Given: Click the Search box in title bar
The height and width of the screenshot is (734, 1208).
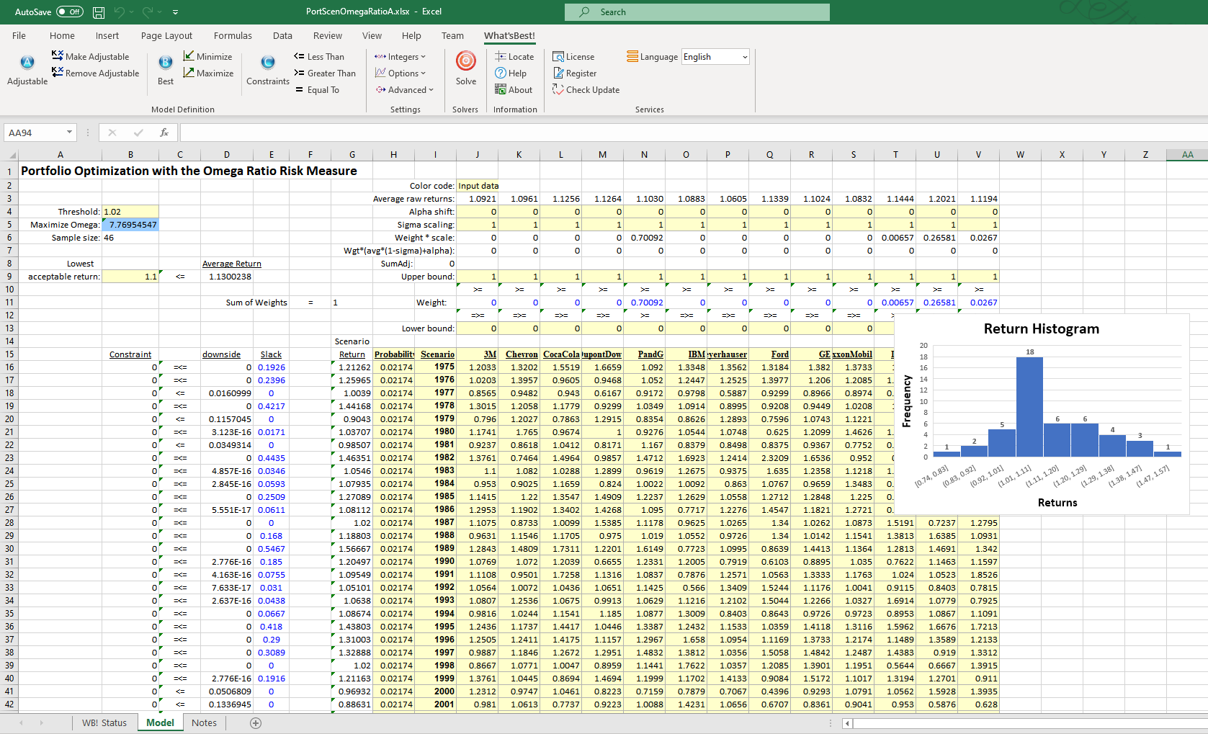Looking at the screenshot, I should pyautogui.click(x=697, y=12).
